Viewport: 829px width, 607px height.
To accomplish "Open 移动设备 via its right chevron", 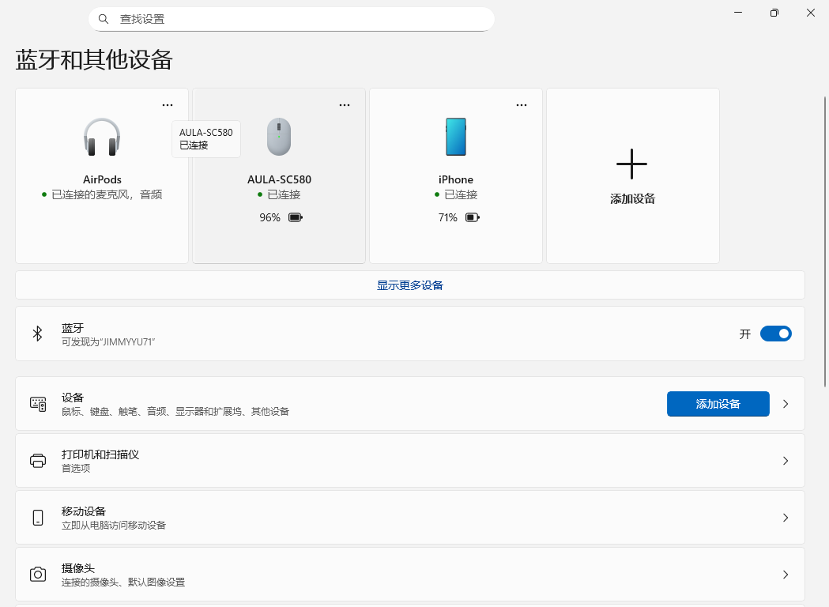I will tap(786, 518).
